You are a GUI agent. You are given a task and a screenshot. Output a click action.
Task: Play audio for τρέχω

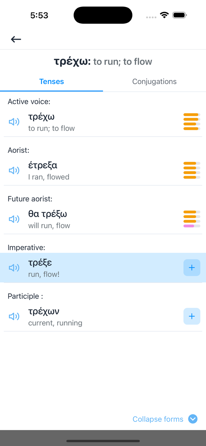click(14, 122)
